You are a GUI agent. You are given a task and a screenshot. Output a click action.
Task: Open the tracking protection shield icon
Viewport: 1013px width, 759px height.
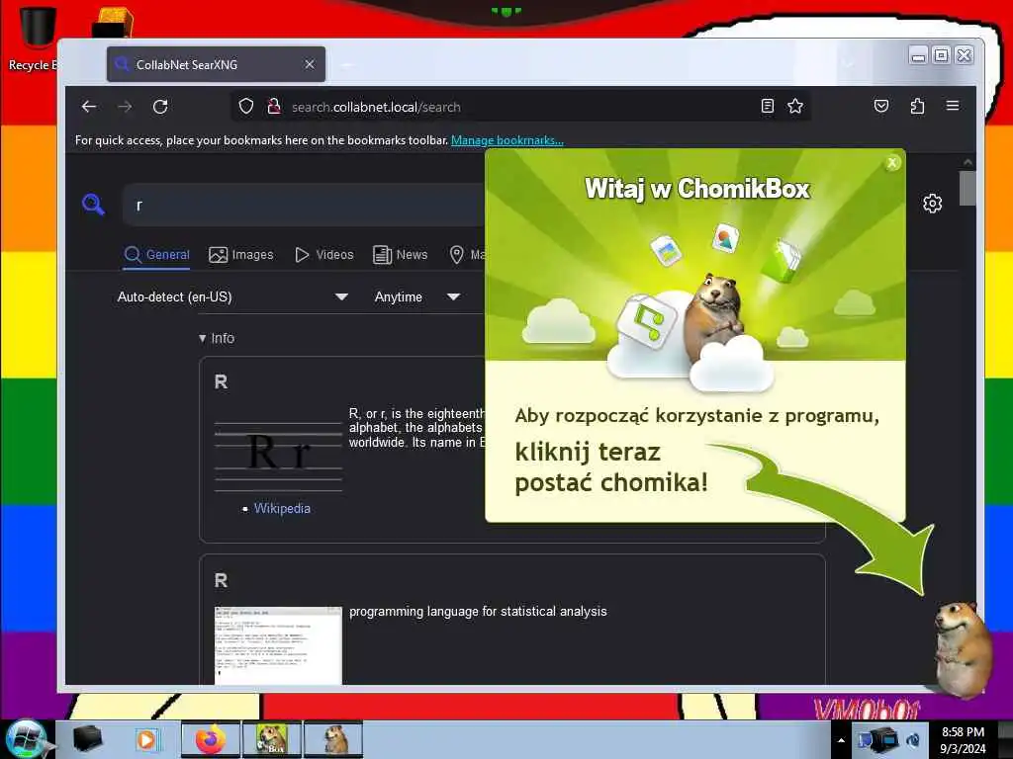point(246,107)
